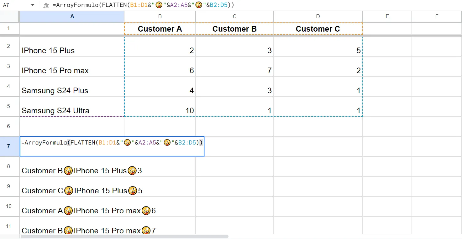This screenshot has width=462, height=239.
Task: Select column C header
Action: (x=234, y=17)
